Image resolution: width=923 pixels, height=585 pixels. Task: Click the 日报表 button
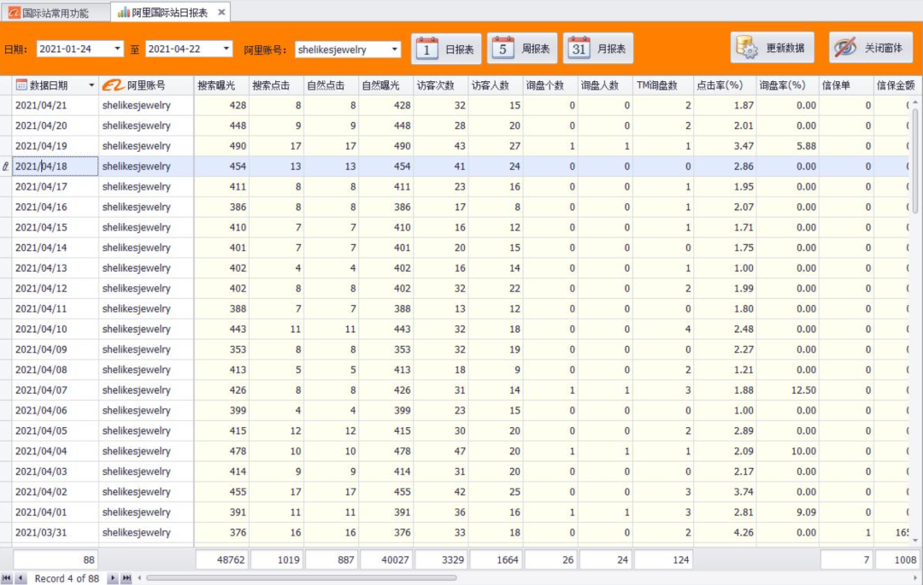pos(445,49)
